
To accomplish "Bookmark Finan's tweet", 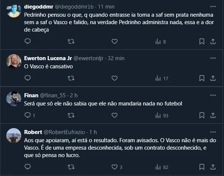I will tap(202, 115).
